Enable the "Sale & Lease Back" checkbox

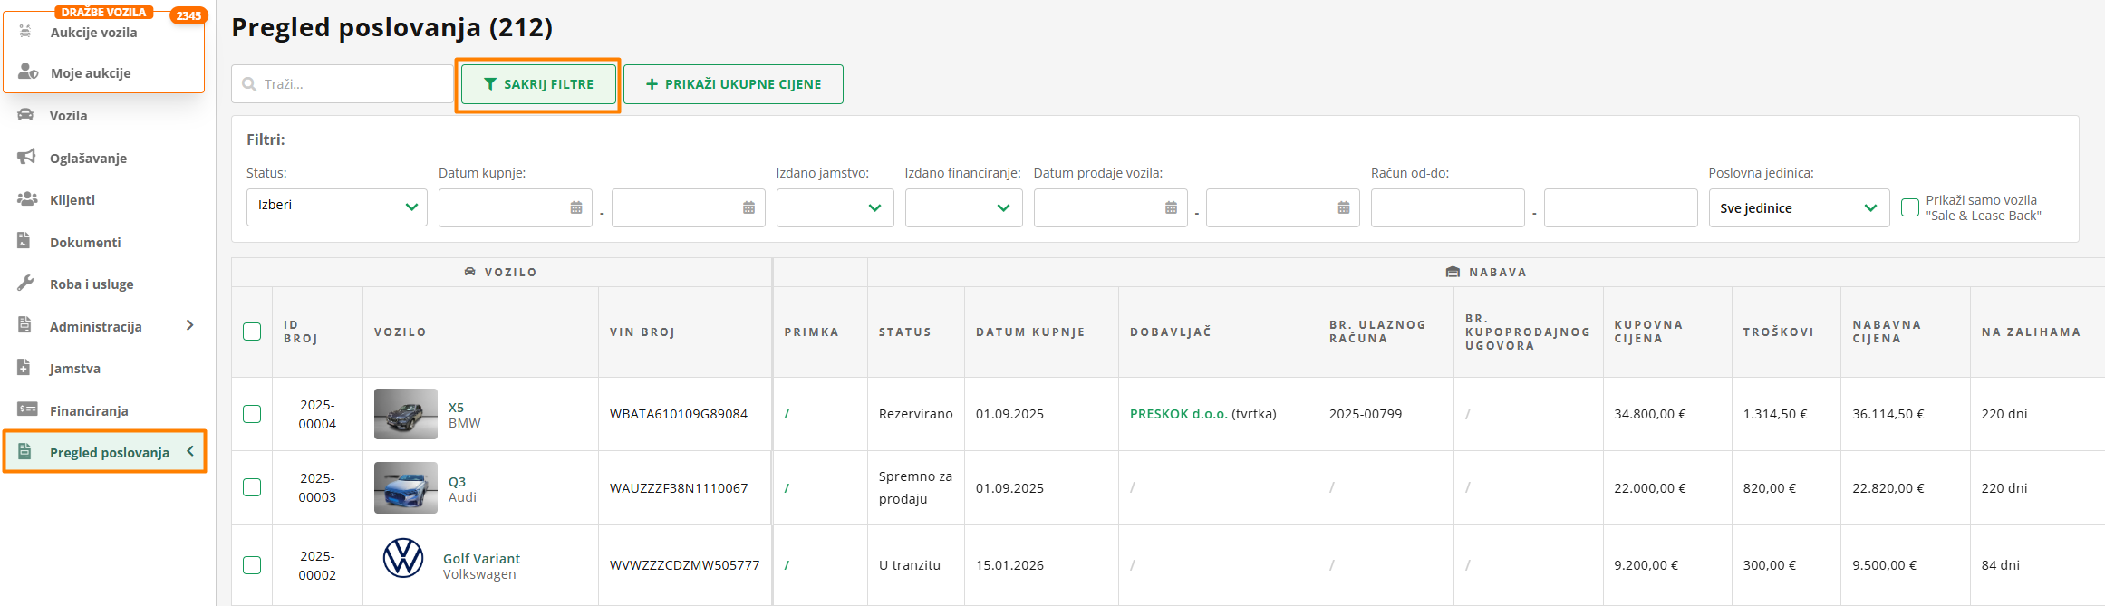[x=1909, y=207]
